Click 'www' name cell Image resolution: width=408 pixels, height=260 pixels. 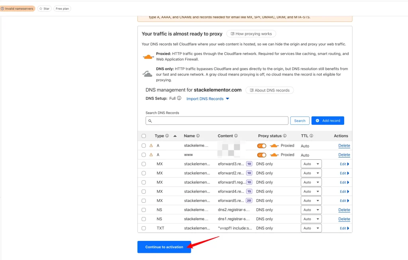[x=188, y=155]
